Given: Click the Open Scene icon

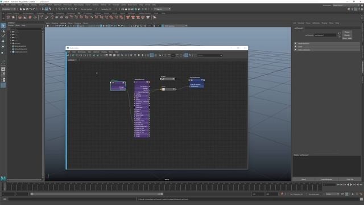Looking at the screenshot, I should click(x=24, y=9).
